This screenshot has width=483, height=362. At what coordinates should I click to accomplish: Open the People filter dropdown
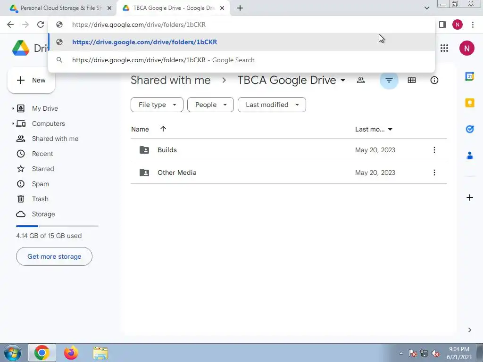[210, 105]
